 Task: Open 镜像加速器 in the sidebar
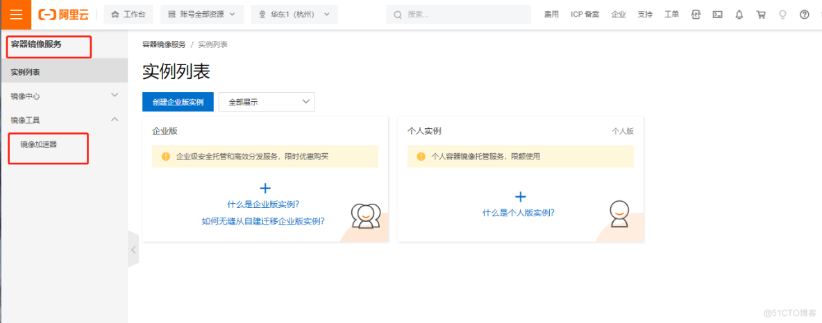(38, 144)
